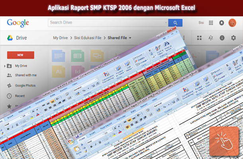Click the Shared with me people icon
Viewport: 243px width, 159px height.
pyautogui.click(x=9, y=75)
